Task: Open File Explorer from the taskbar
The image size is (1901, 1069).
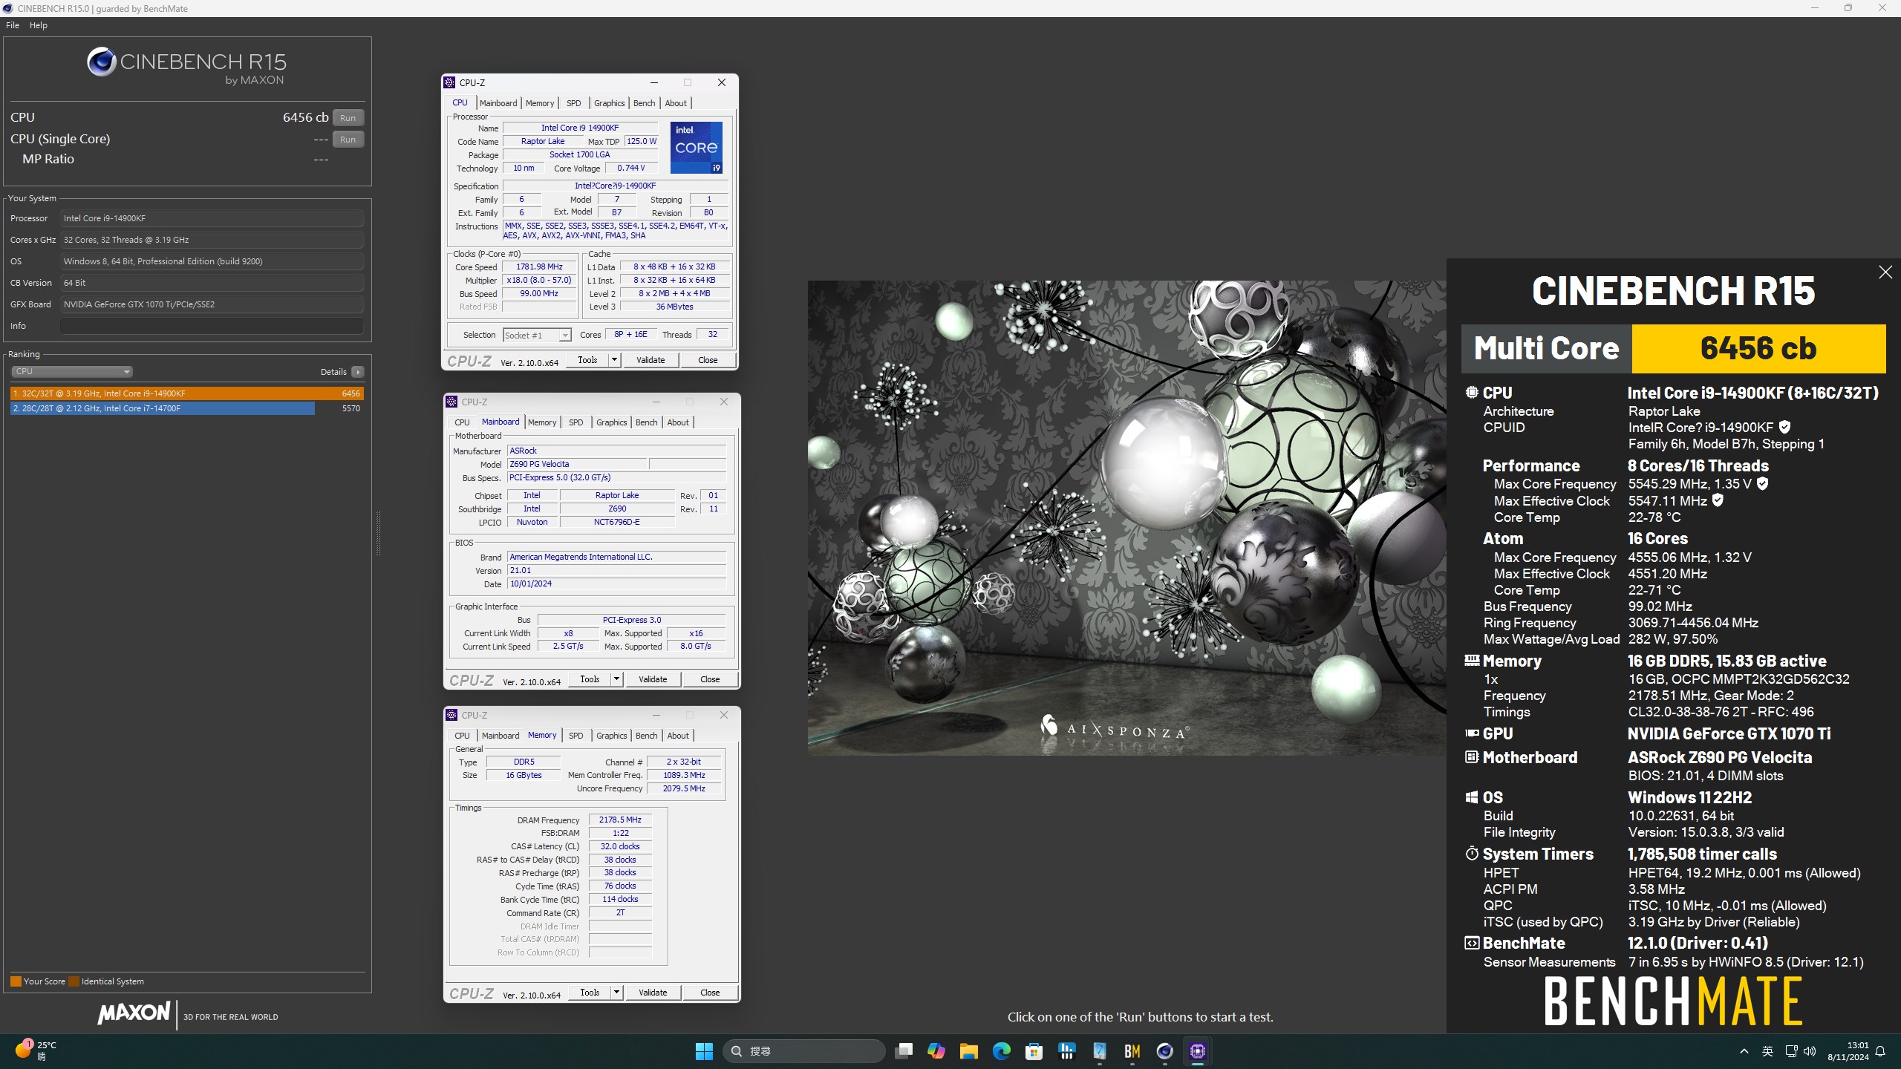Action: (968, 1051)
